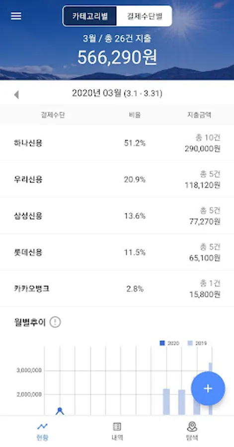Screen dimensions: 234x447
Task: Switch to 결제수단별 view
Action: [x=144, y=16]
